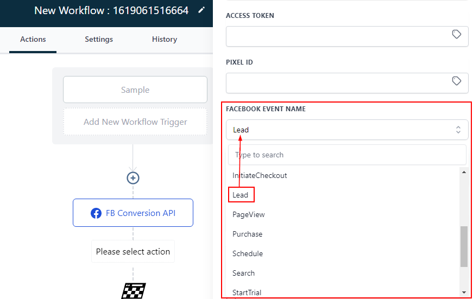473x299 pixels.
Task: Click the pencil icon to rename workflow
Action: 201,10
